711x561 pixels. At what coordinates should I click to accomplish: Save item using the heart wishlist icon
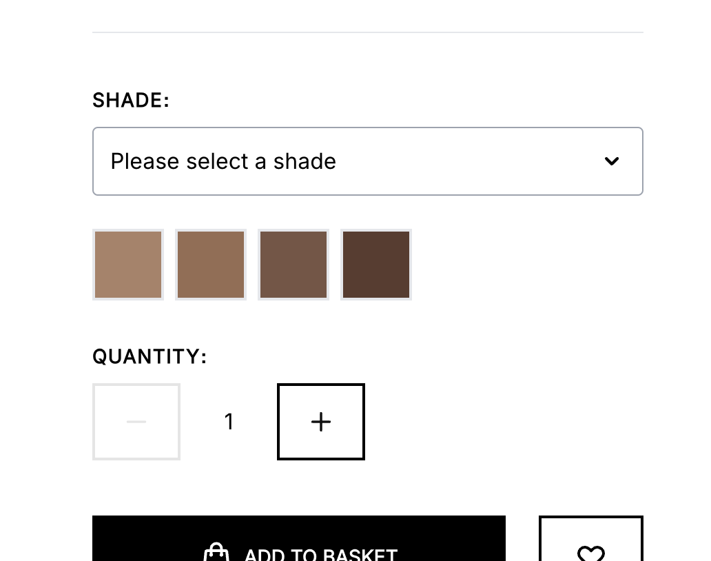point(591,553)
